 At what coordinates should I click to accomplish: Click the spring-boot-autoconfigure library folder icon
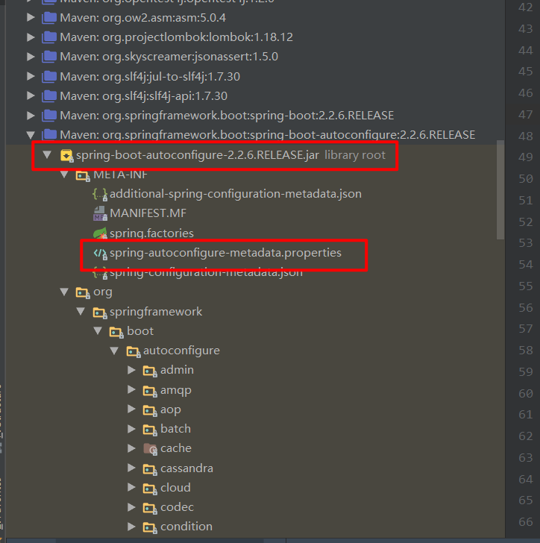[48, 135]
